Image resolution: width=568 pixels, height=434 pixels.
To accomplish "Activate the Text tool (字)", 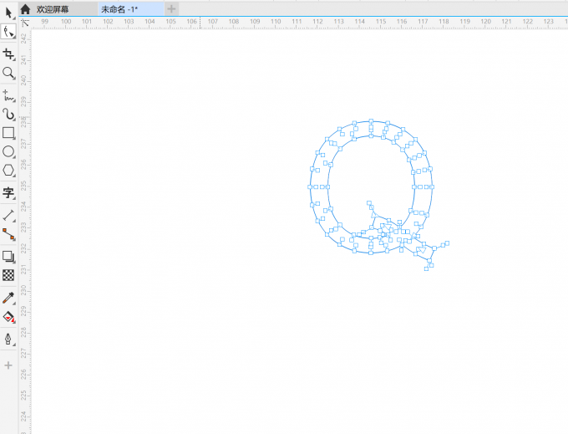I will pyautogui.click(x=8, y=192).
